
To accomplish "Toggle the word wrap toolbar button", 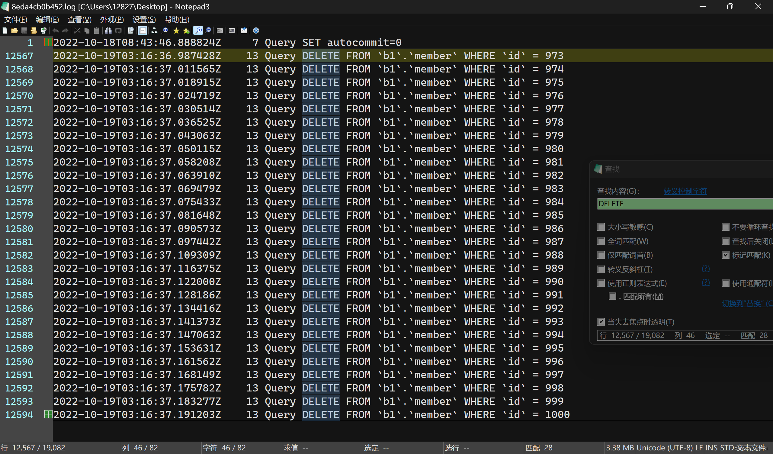I will pos(143,31).
